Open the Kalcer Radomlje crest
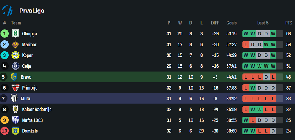The height and width of the screenshot is (140, 295). point(16,109)
